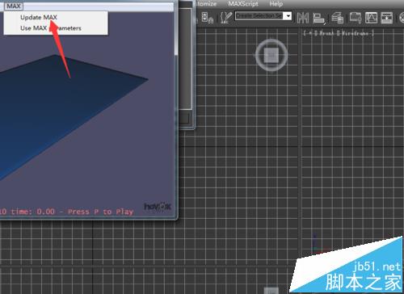Open the Schematic View icon

[387, 18]
